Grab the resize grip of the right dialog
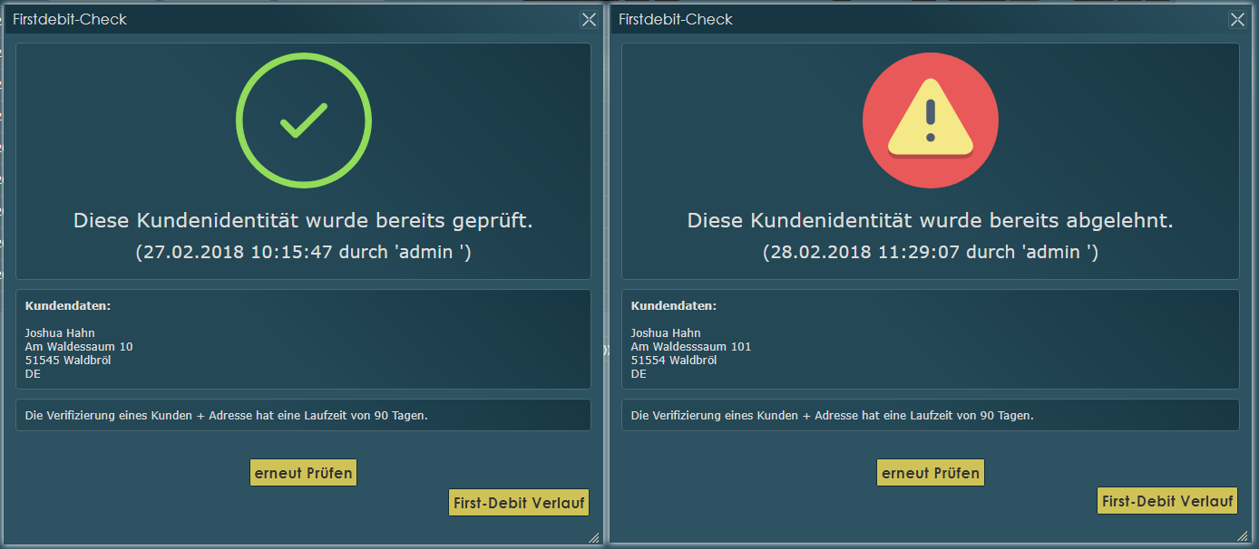 point(1244,537)
